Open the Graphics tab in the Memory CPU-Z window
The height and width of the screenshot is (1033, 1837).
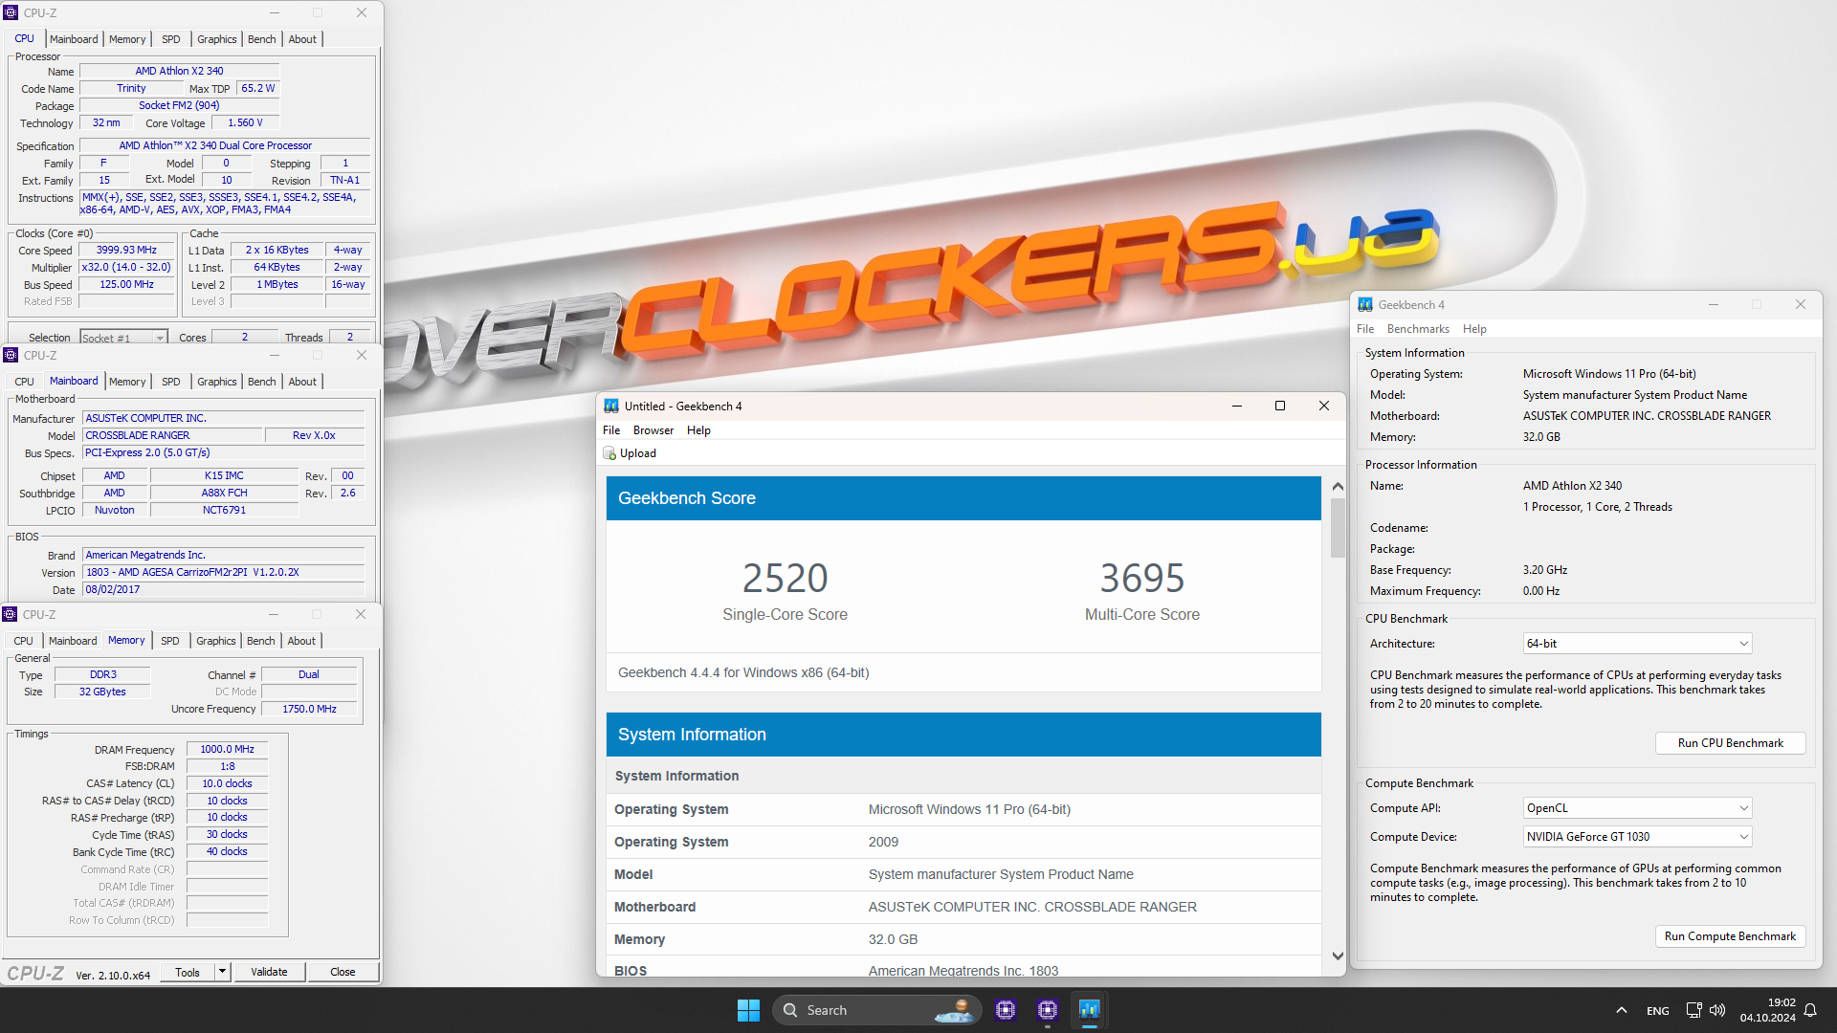(x=215, y=641)
